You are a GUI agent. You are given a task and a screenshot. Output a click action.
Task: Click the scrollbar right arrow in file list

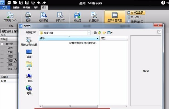tap(126, 106)
